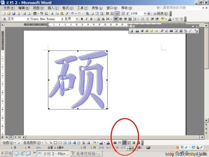Viewport: 209px width, 157px height.
Task: Open the 编辑 menu
Action: coord(24,8)
